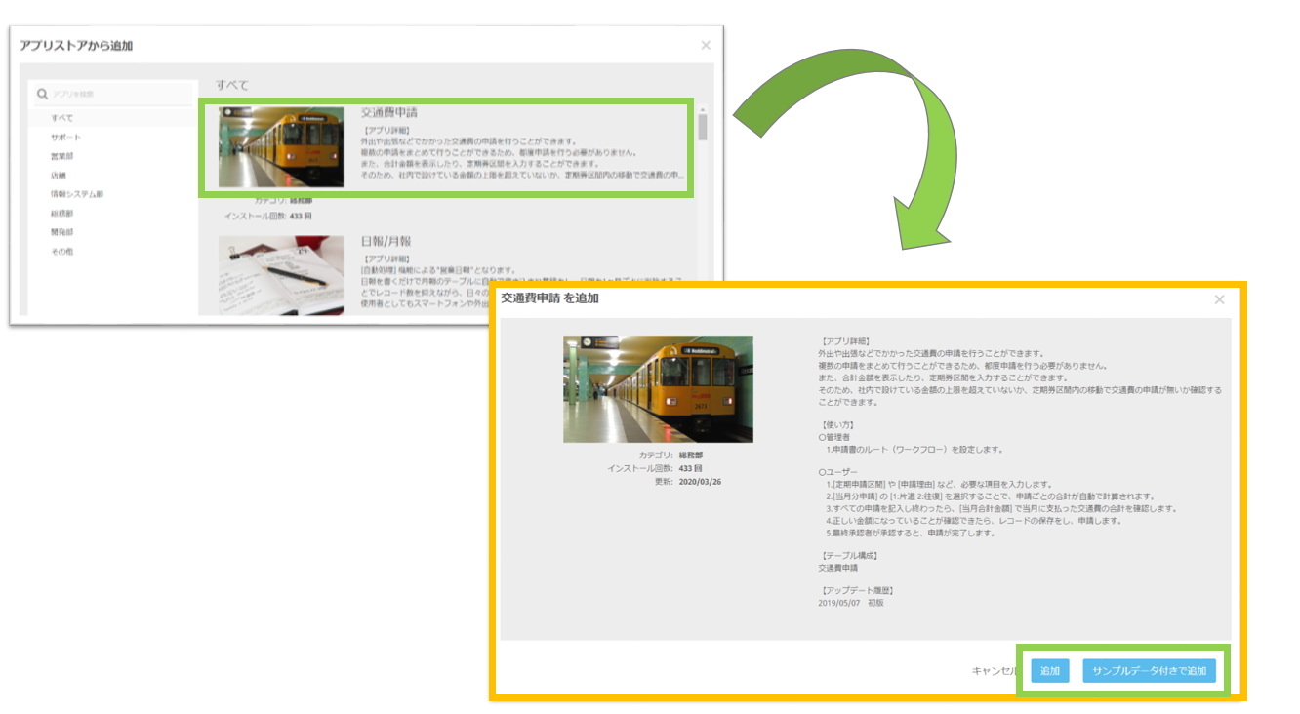Click the 〇管理者 text in the usage section
The width and height of the screenshot is (1300, 714).
pos(834,438)
